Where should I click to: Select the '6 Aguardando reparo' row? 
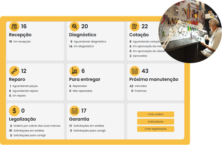coord(24,91)
